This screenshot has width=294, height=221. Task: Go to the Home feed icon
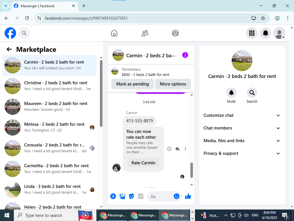pos(114,33)
